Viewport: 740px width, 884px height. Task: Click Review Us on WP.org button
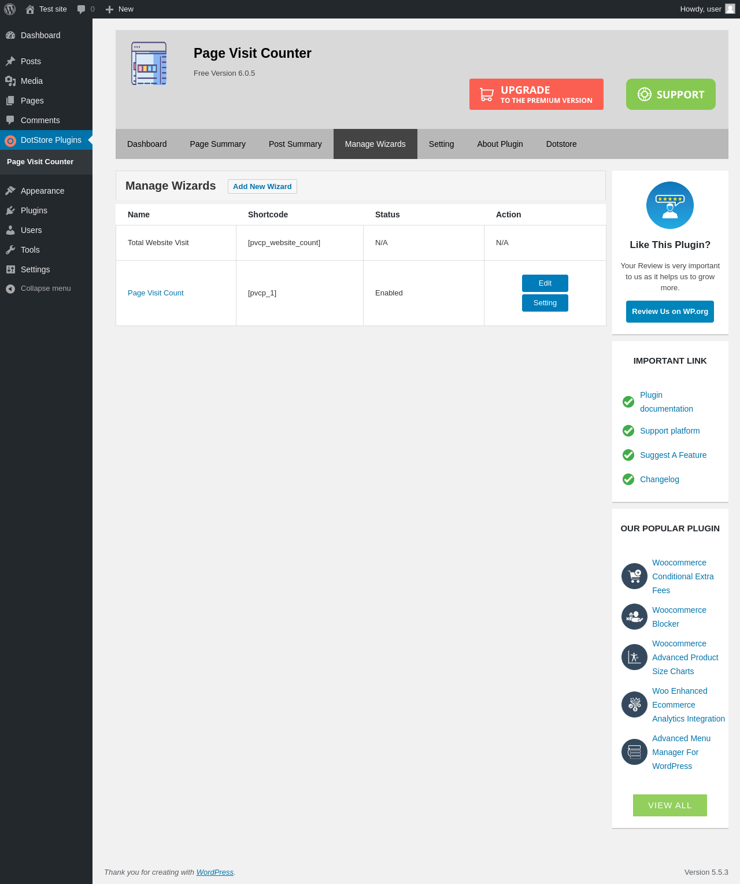670,312
